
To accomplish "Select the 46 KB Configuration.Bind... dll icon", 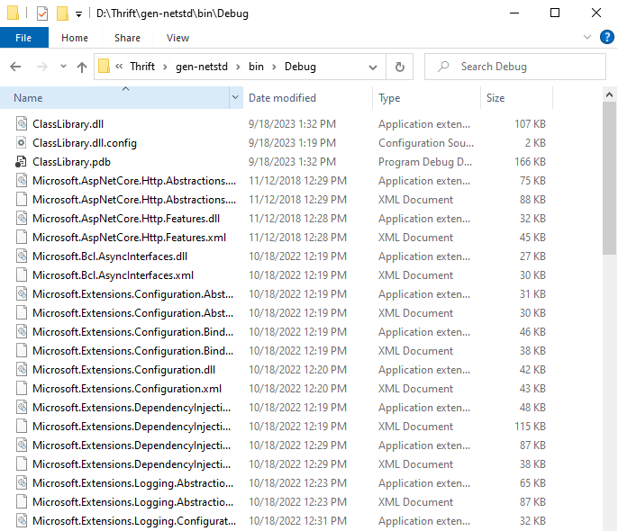I will click(22, 331).
